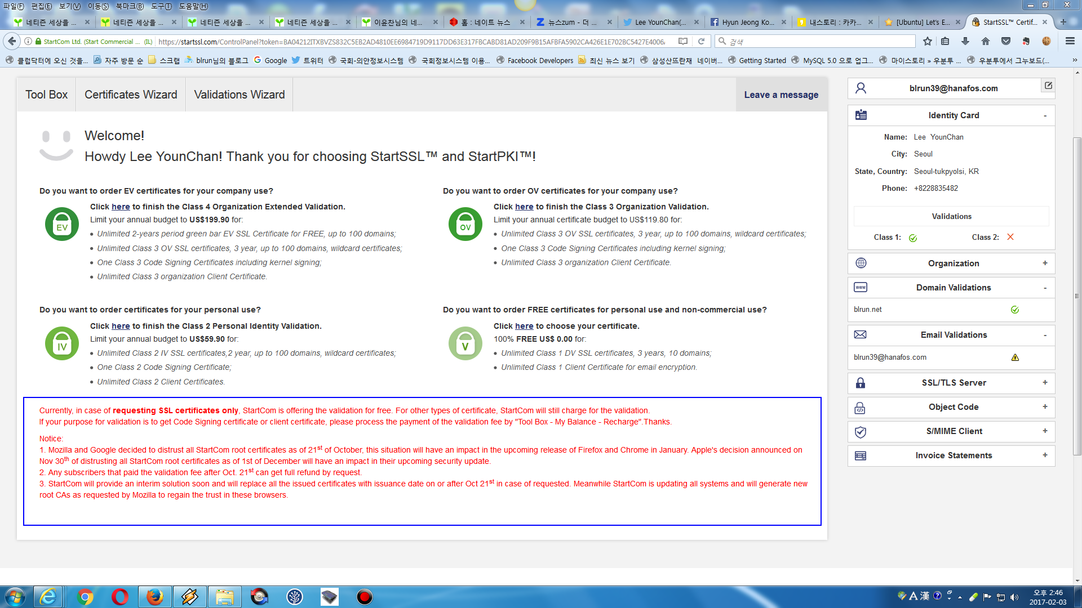The image size is (1082, 608).
Task: Click the volume speaker tray icon
Action: point(1014,597)
